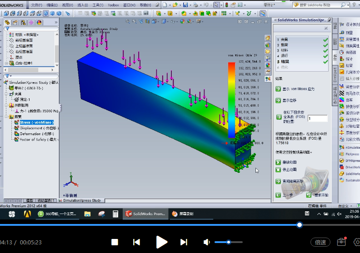Click the stop animation (停止动画) button
Viewport: 360px width, 253px height.
point(278,170)
